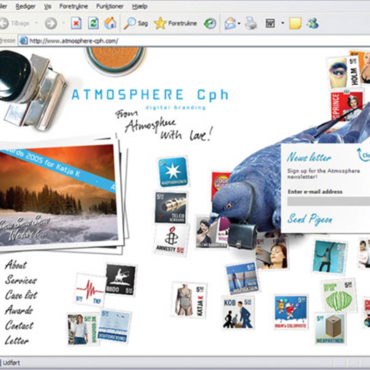
Task: Open the Foretrukne menu in the menu bar
Action: (74, 7)
